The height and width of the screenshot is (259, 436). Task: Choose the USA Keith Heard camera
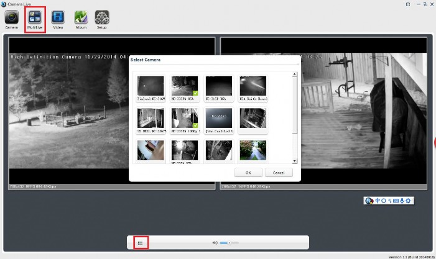click(x=253, y=86)
